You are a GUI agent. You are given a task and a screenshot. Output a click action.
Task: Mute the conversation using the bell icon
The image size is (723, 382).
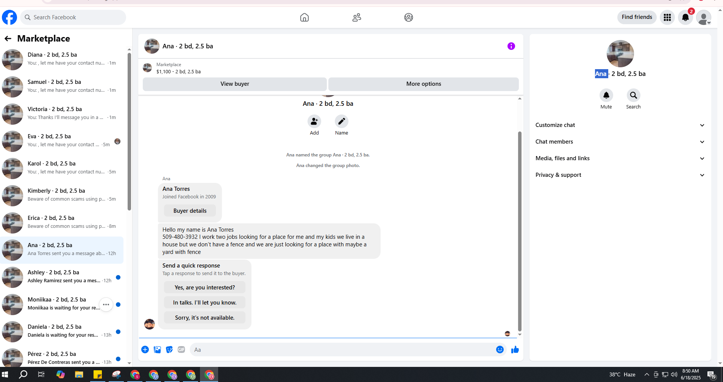(606, 95)
